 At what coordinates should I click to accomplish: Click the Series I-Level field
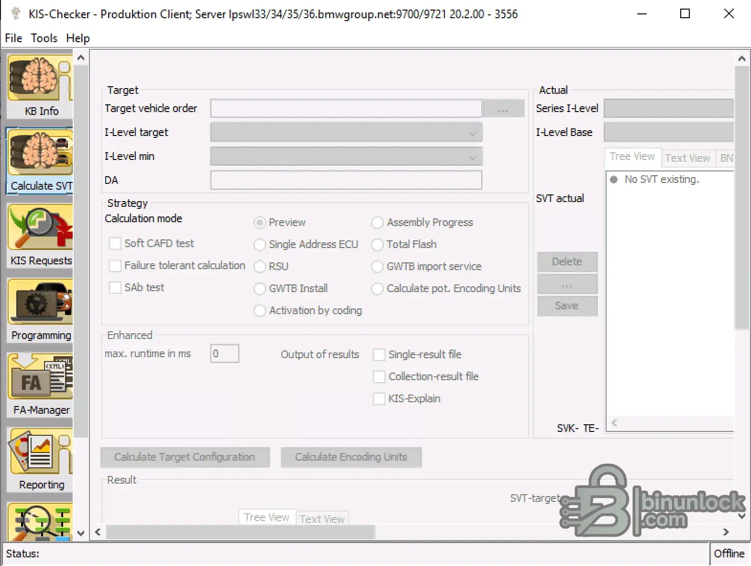point(668,108)
